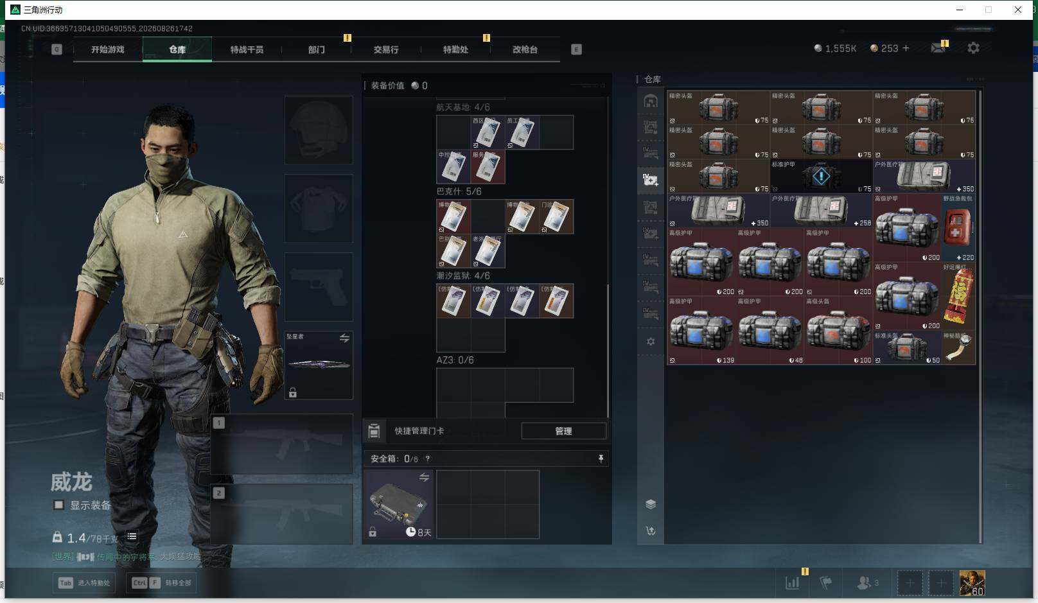Screen dimensions: 1038x603
Task: Select primary weapon slot 1
Action: 282,444
